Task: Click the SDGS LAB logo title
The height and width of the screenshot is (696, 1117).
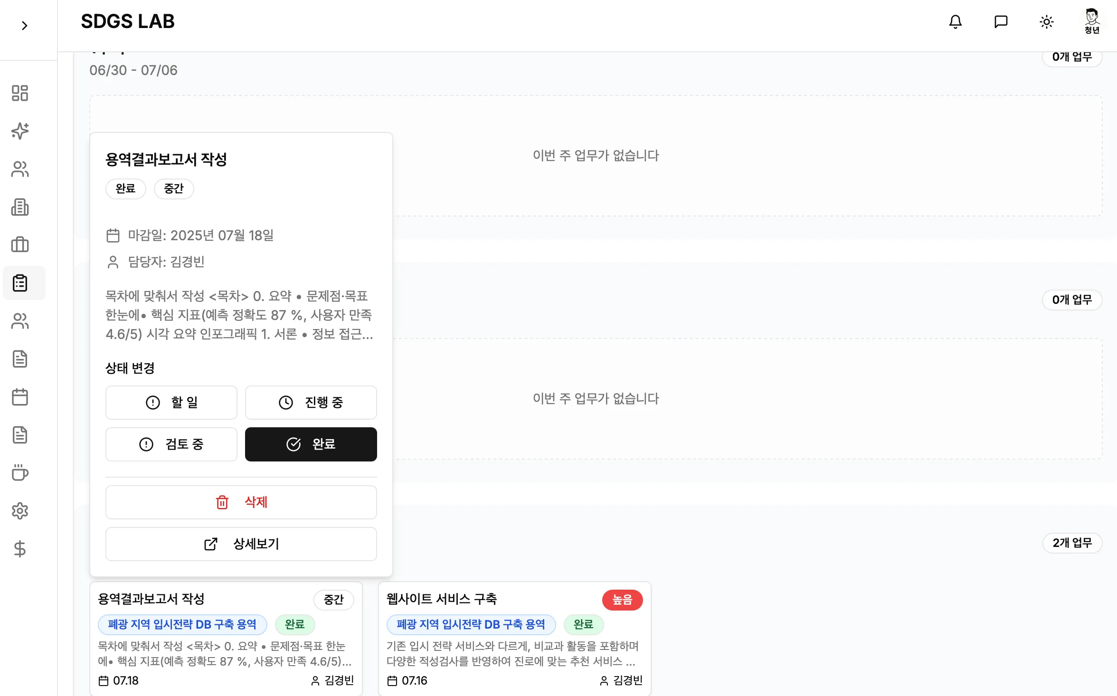Action: pyautogui.click(x=128, y=21)
